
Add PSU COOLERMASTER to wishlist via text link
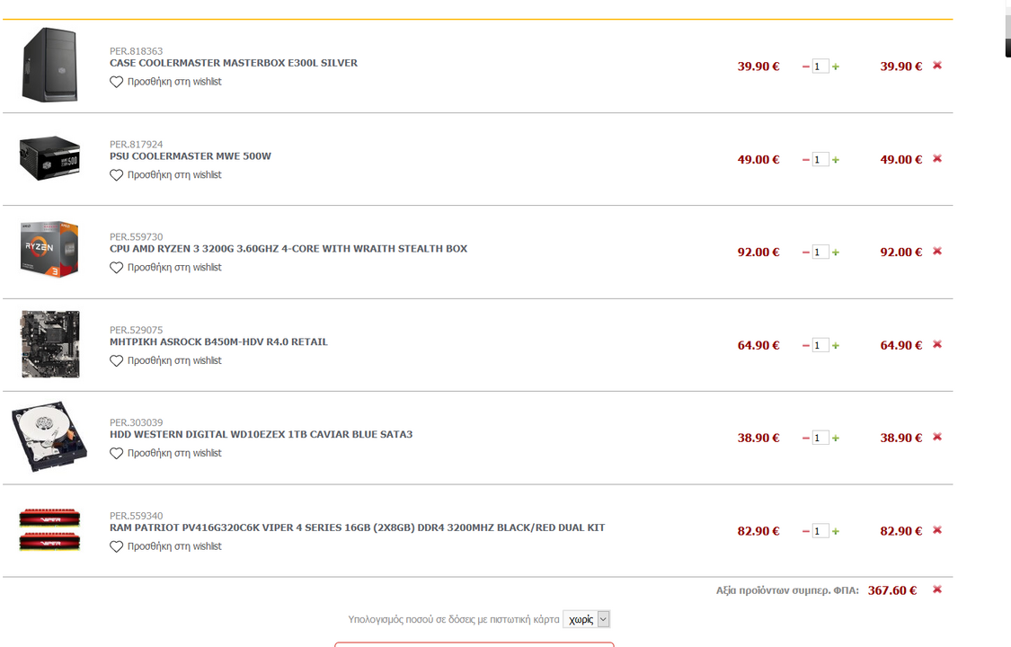pos(174,174)
